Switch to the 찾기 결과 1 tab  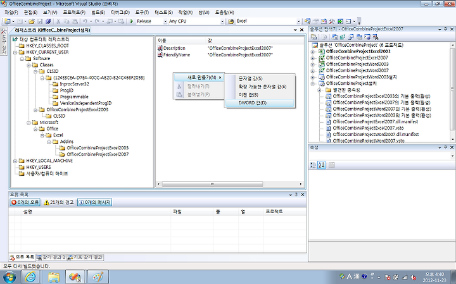coord(51,257)
